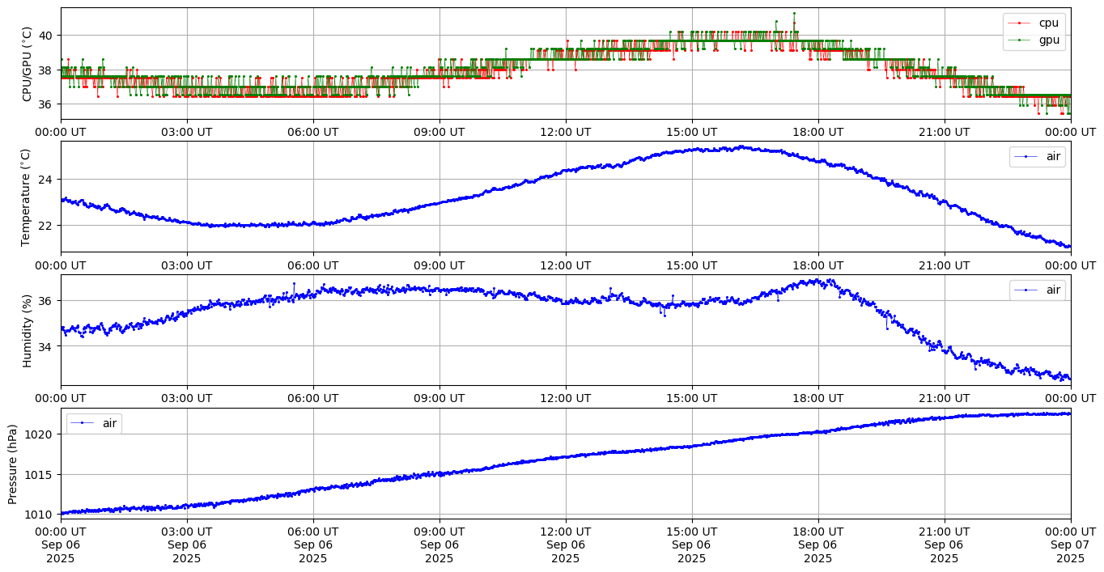This screenshot has width=1104, height=572.
Task: Click '03:00 UT' below the CPU/GPU plot
Action: [187, 132]
